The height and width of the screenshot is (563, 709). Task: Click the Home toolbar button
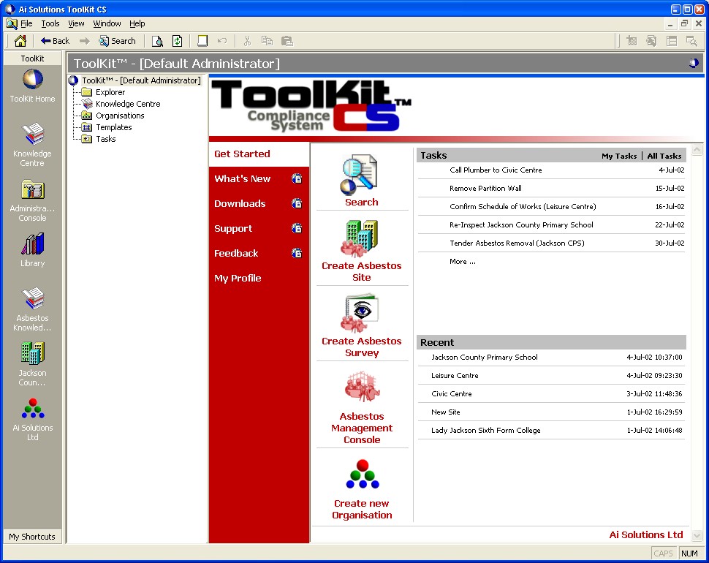[20, 41]
